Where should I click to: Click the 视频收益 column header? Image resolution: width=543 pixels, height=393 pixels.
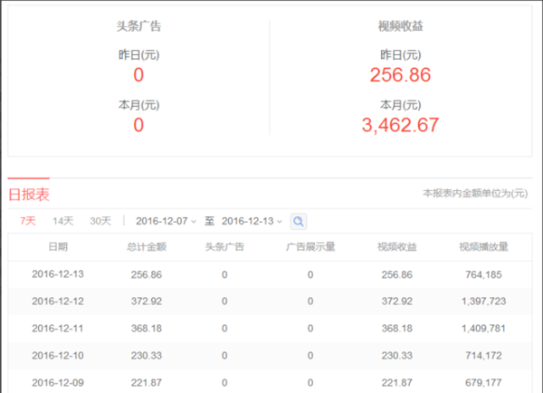tap(397, 246)
